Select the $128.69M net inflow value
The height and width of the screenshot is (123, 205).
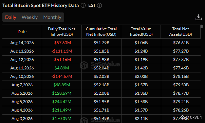(62, 93)
